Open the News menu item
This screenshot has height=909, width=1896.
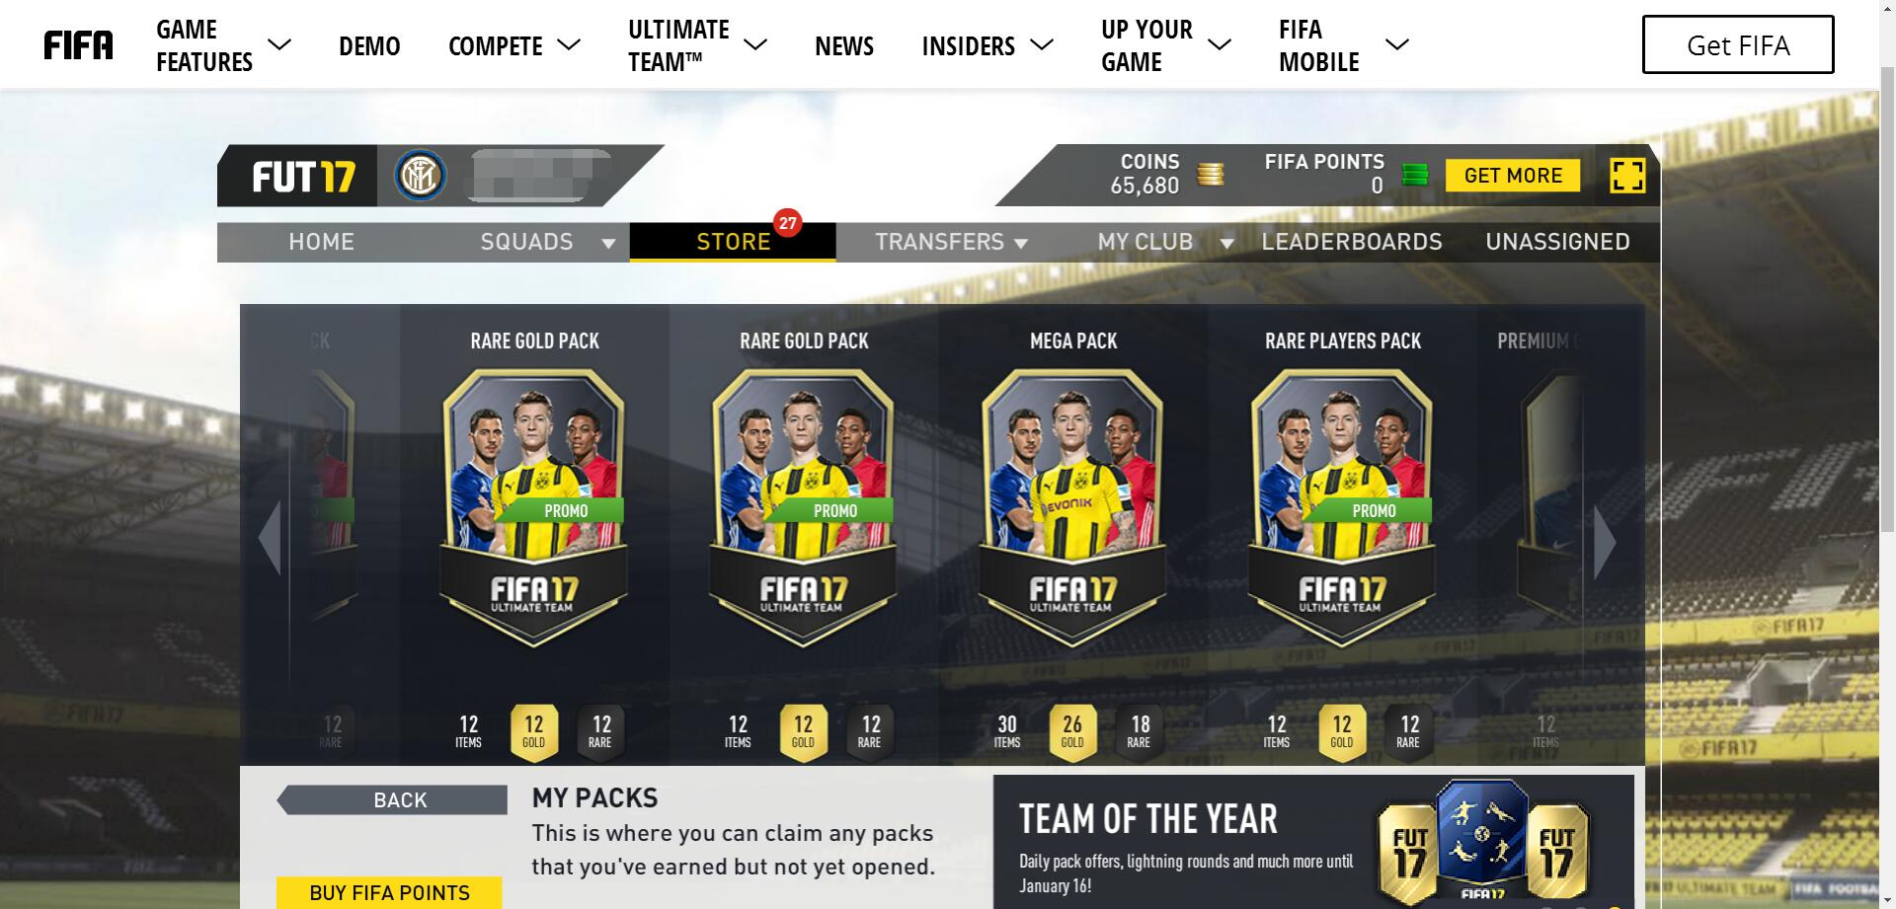(844, 46)
